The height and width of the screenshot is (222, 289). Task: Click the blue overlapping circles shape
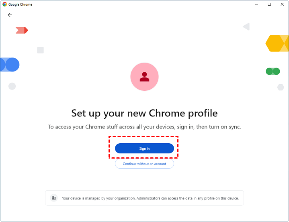tap(10, 65)
